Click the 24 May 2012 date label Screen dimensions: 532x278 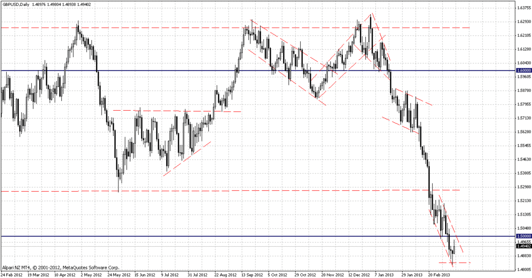coord(118,275)
